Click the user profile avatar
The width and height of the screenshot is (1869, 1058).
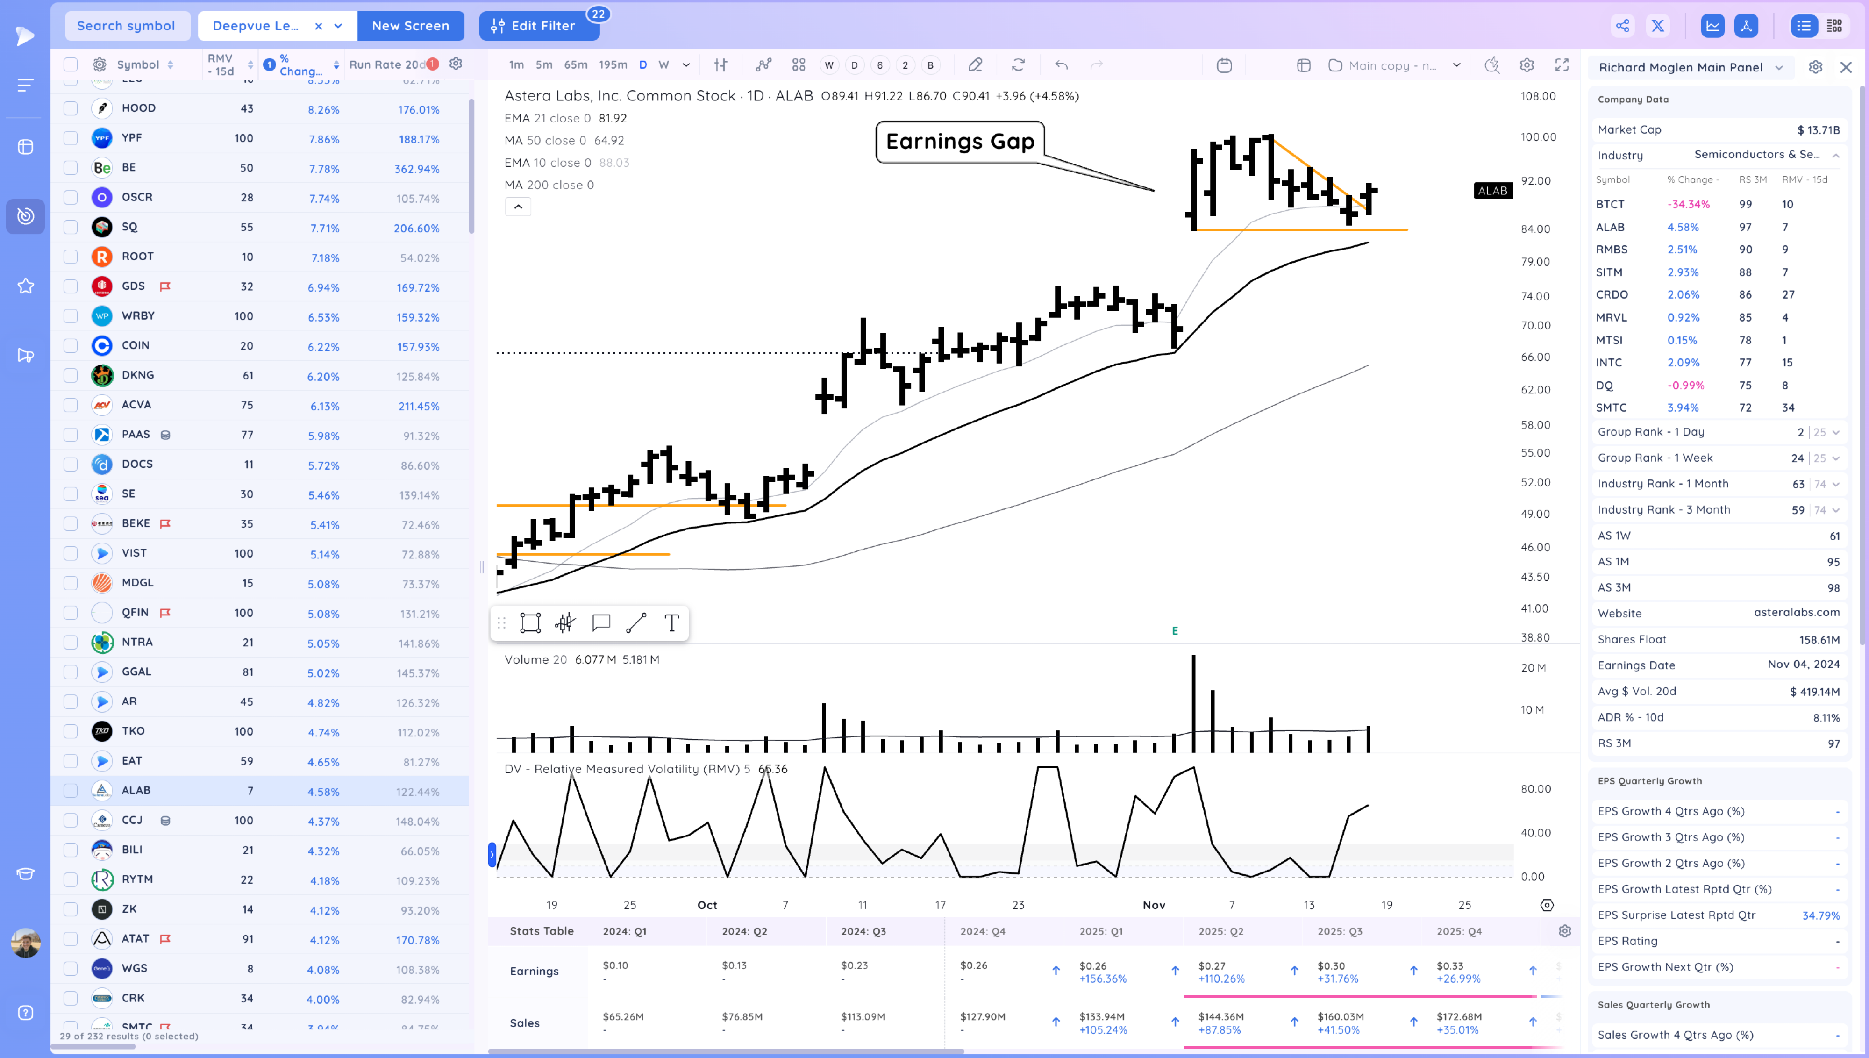point(25,943)
